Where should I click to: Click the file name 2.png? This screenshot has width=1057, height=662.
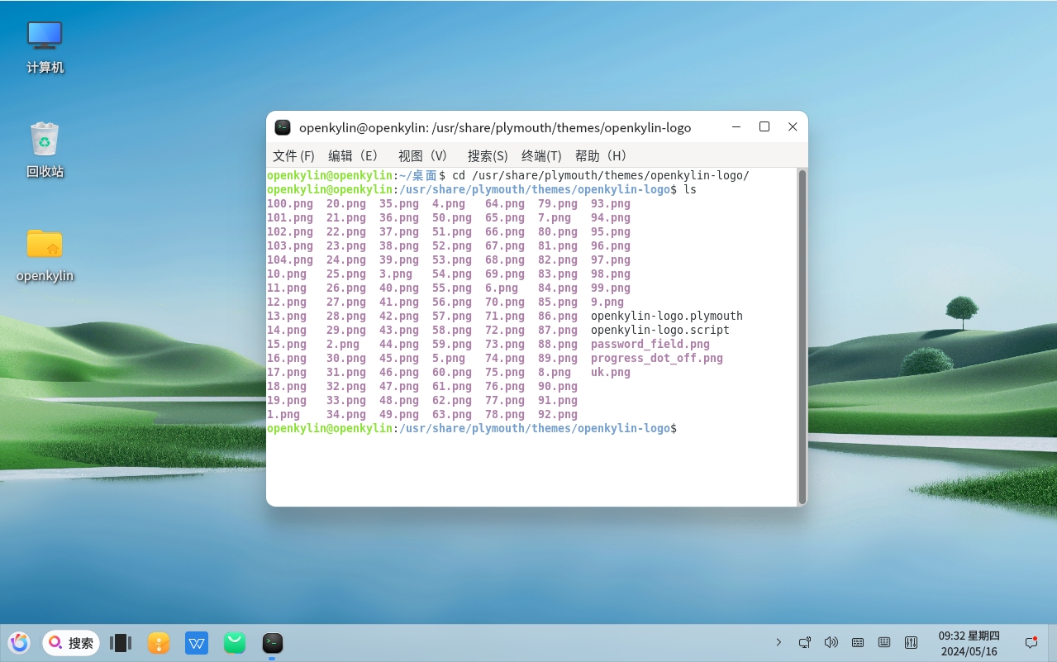click(342, 344)
